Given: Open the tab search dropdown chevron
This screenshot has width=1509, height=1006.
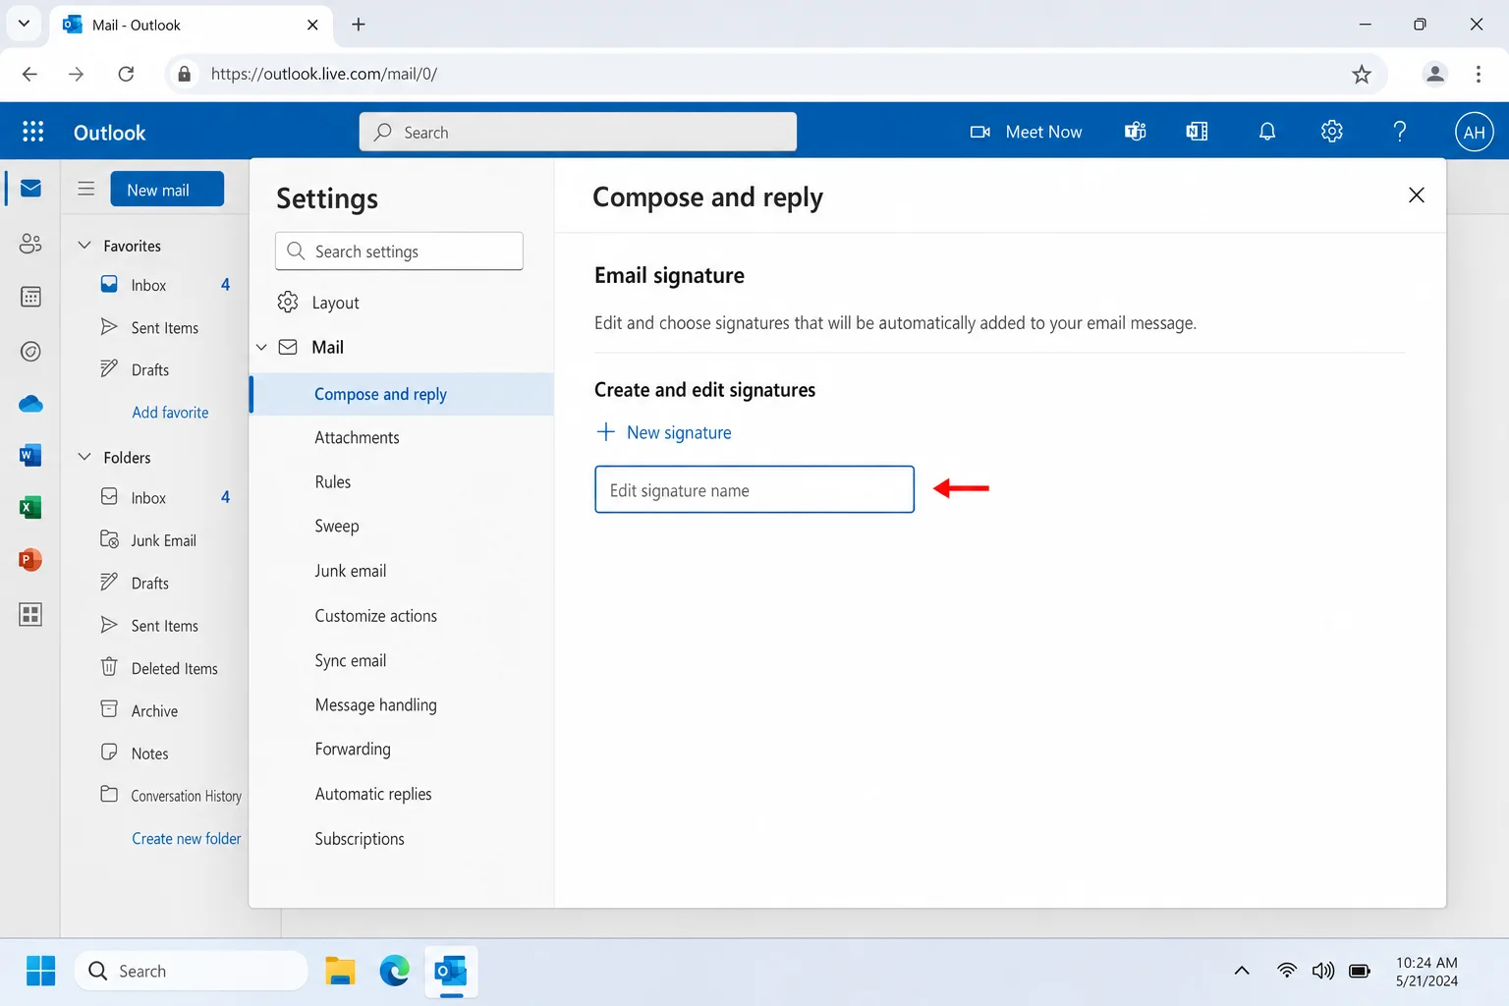Looking at the screenshot, I should (x=24, y=24).
